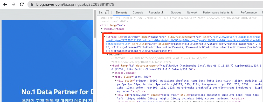Switch to the Elements tab
263x102 pixels.
(x=121, y=13)
